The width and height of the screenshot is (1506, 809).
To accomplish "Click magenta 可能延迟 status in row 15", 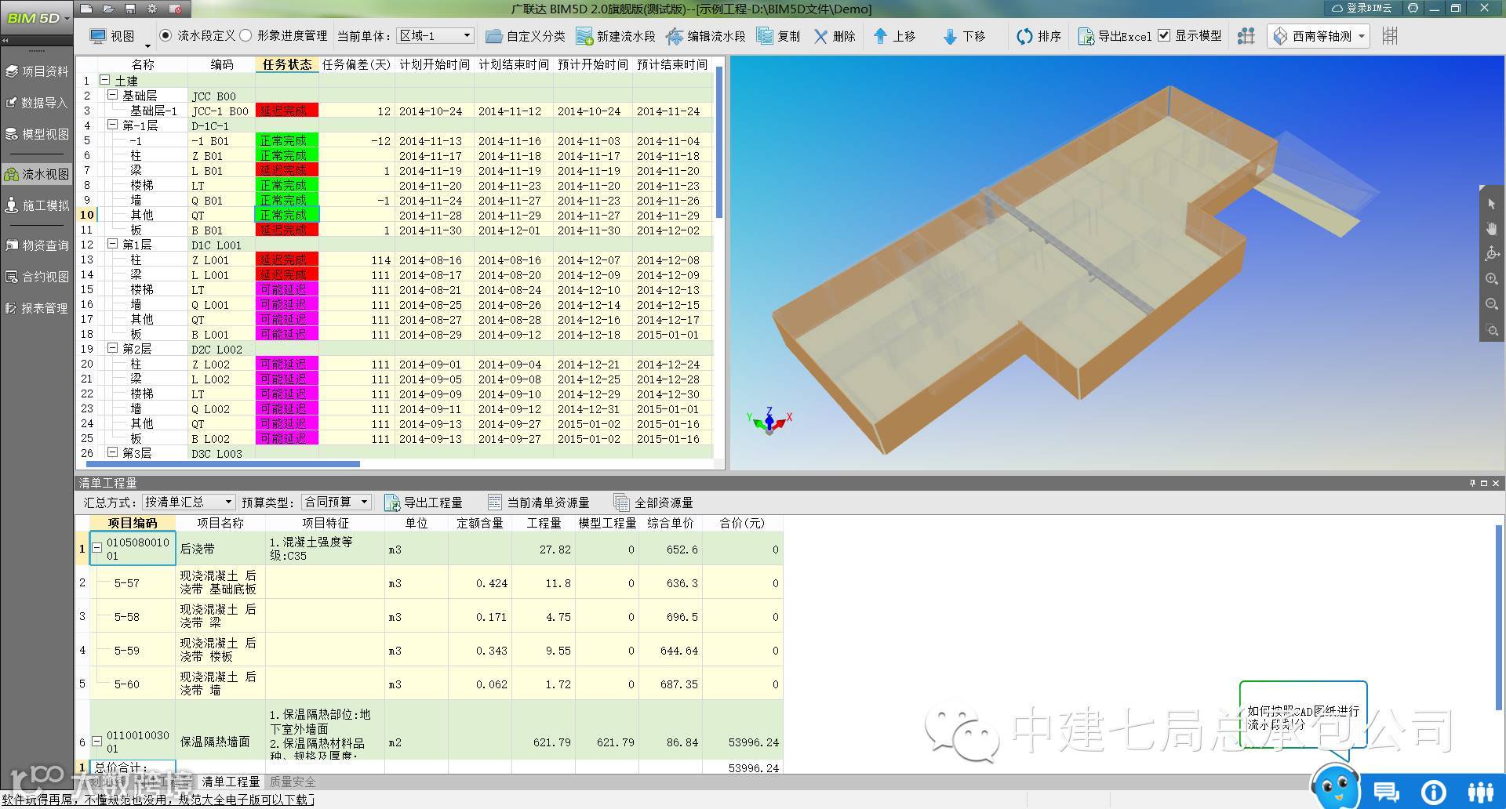I will point(287,289).
